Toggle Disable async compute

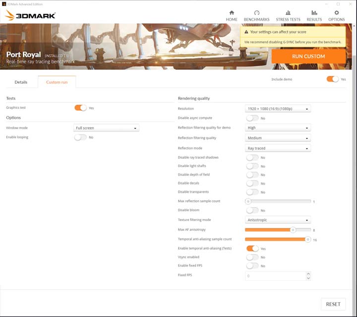point(252,118)
